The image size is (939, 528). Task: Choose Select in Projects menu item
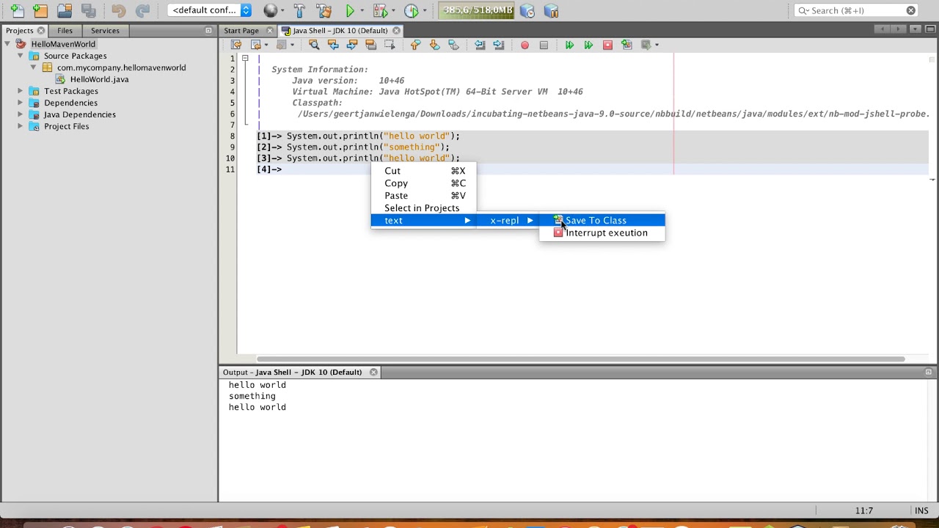(x=425, y=208)
